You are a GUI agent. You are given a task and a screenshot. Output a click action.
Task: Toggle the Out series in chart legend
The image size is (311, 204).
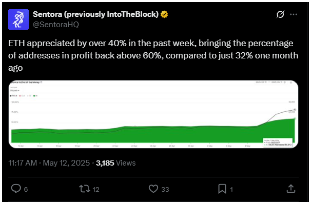coord(22,96)
